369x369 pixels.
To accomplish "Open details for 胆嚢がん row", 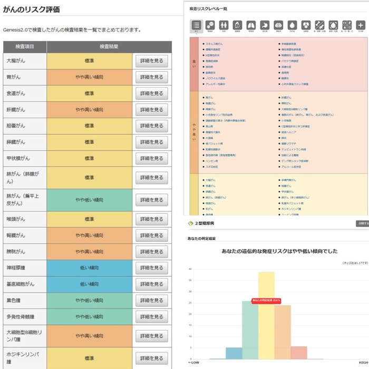I will (152, 126).
